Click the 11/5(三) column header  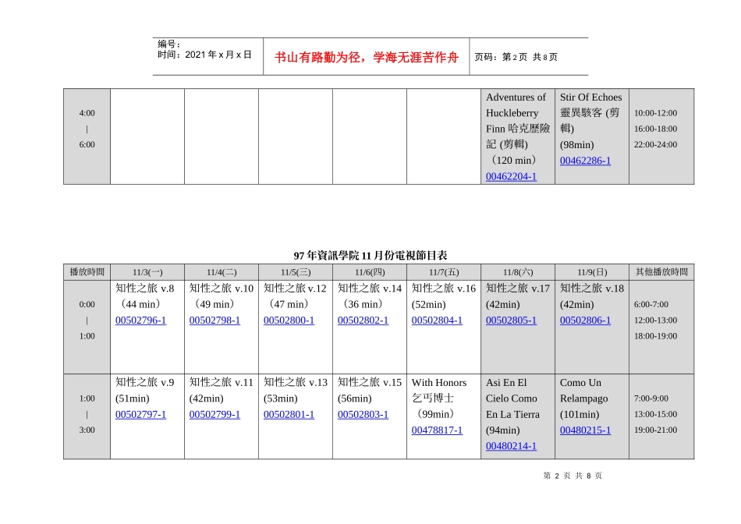pyautogui.click(x=296, y=272)
